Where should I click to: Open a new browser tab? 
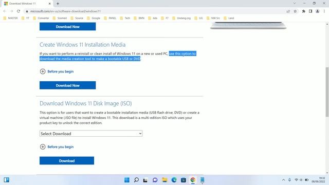[x=58, y=4]
